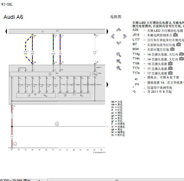This screenshot has width=184, height=181.
Task: Pan the diagram right with the right arrow
Action: [125, 36]
